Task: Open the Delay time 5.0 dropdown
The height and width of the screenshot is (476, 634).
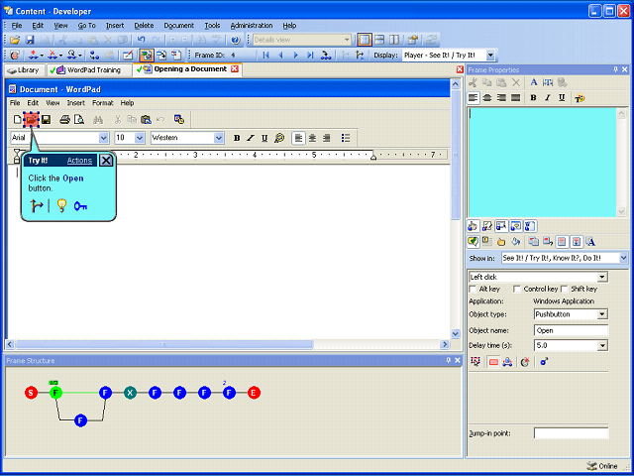Action: [x=602, y=346]
